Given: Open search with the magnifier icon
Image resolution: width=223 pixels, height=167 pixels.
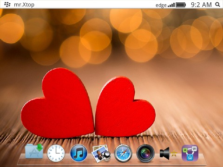Looking at the screenshot, I should 217,5.
